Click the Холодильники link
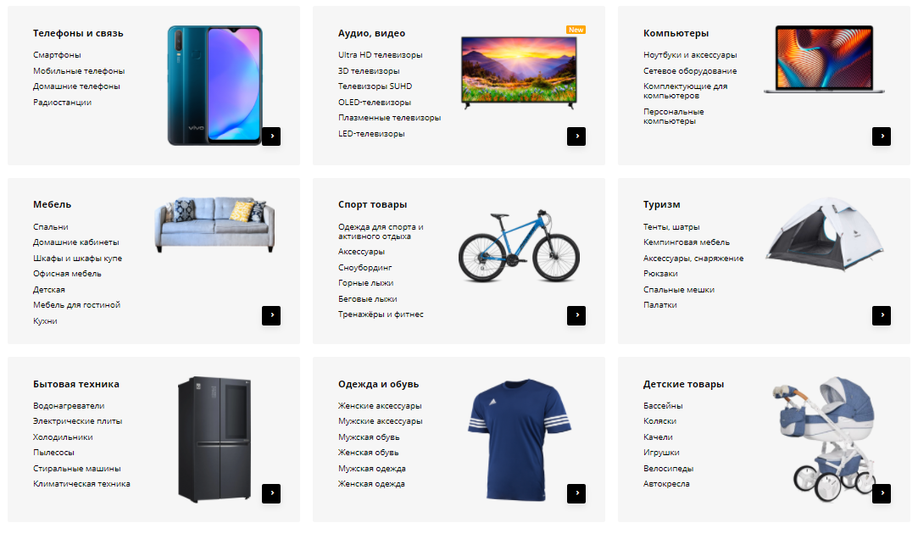 pyautogui.click(x=63, y=437)
